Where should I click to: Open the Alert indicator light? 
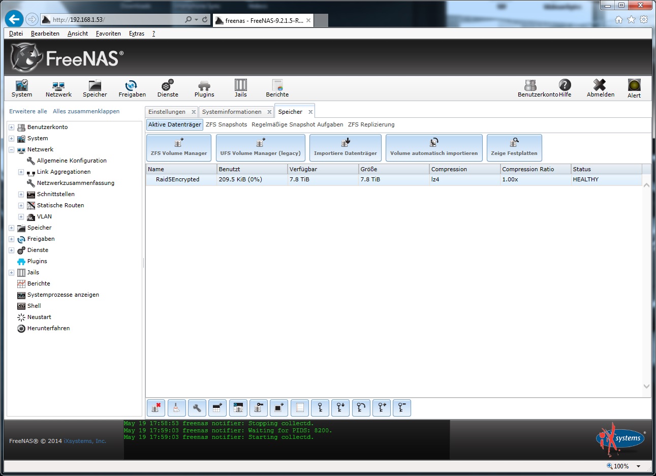[x=634, y=88]
